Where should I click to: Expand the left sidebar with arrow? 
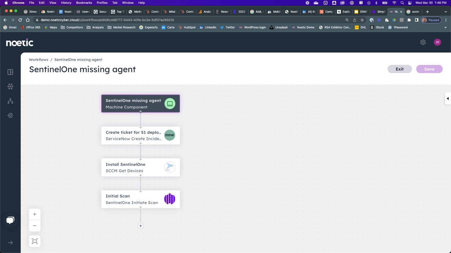click(x=10, y=243)
